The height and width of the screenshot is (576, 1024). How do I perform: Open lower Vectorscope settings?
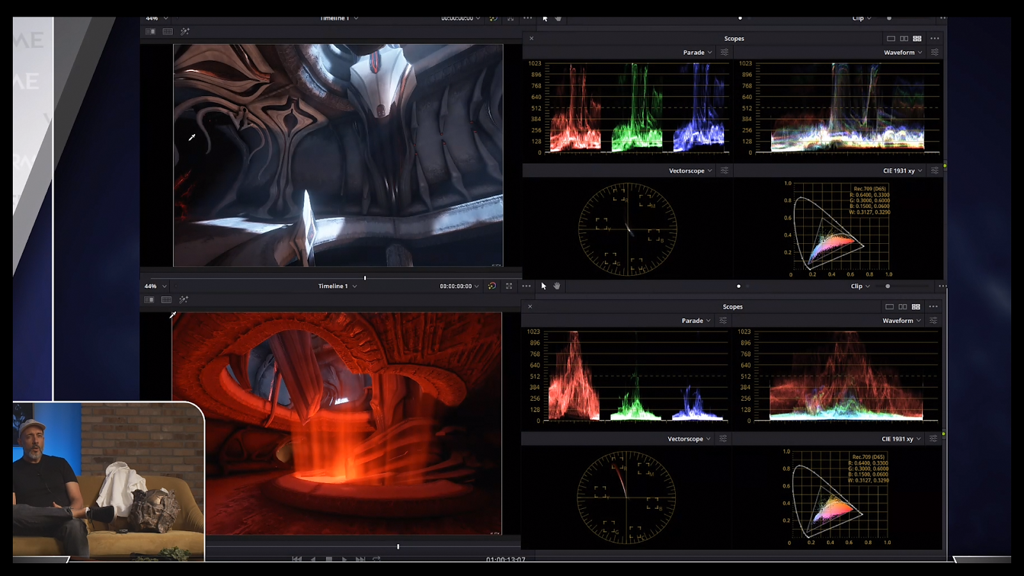pyautogui.click(x=723, y=439)
